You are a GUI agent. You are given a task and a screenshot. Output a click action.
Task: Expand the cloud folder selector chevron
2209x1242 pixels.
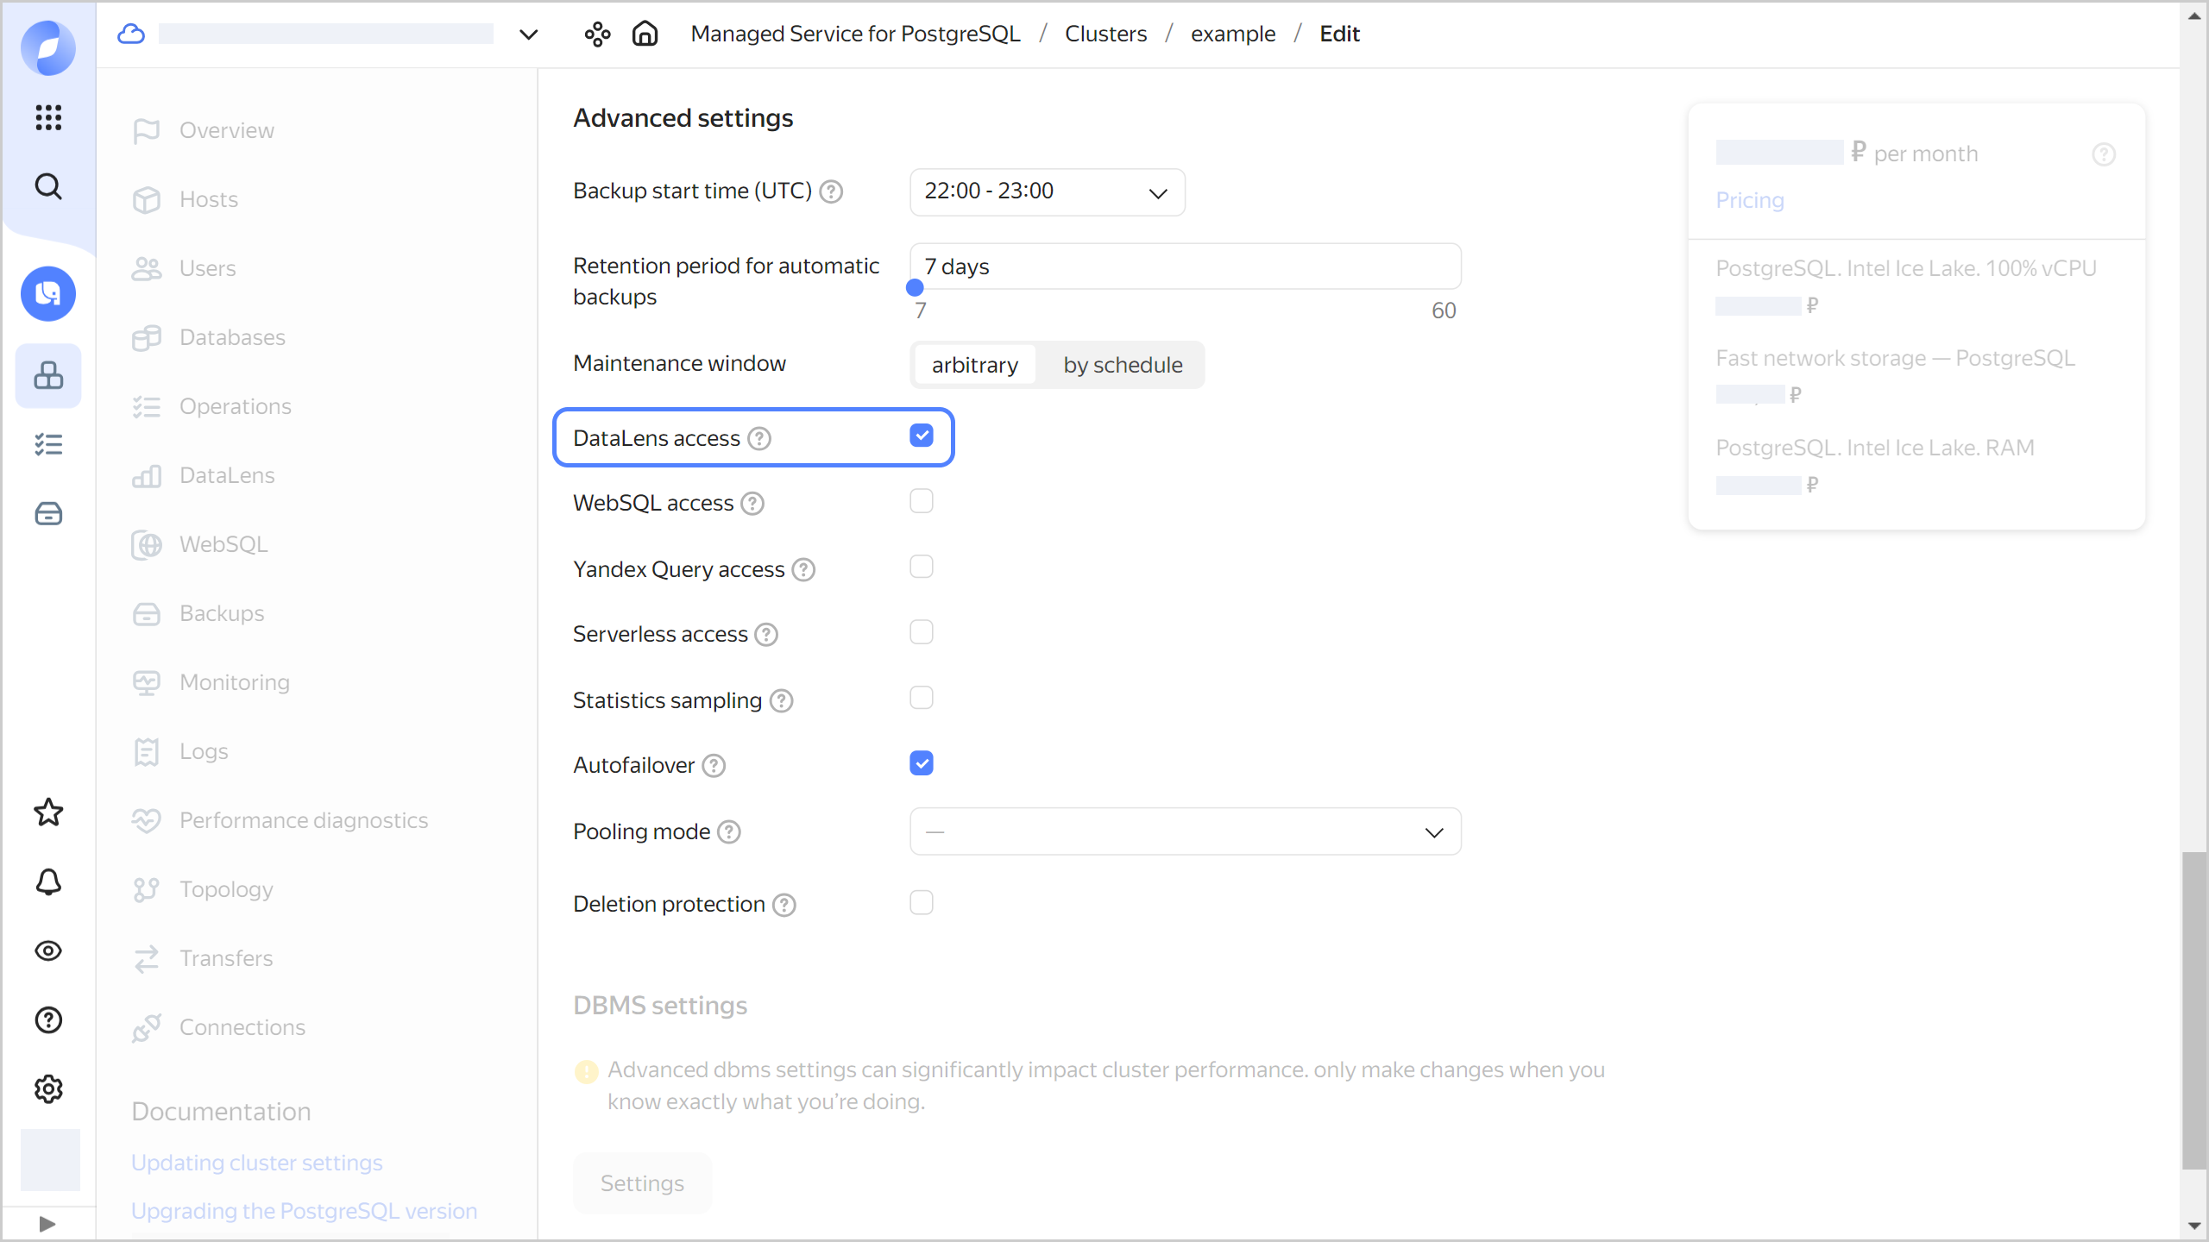[x=528, y=34]
